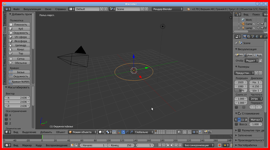The width and height of the screenshot is (270, 150).
Task: Open the timeline Маркер menu
Action: click(x=27, y=145)
